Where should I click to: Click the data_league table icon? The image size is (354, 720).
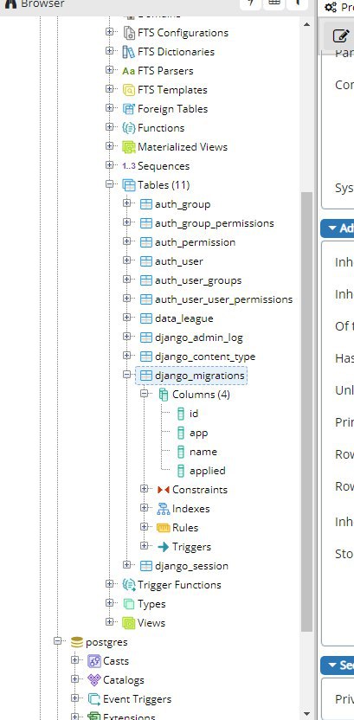(x=146, y=318)
